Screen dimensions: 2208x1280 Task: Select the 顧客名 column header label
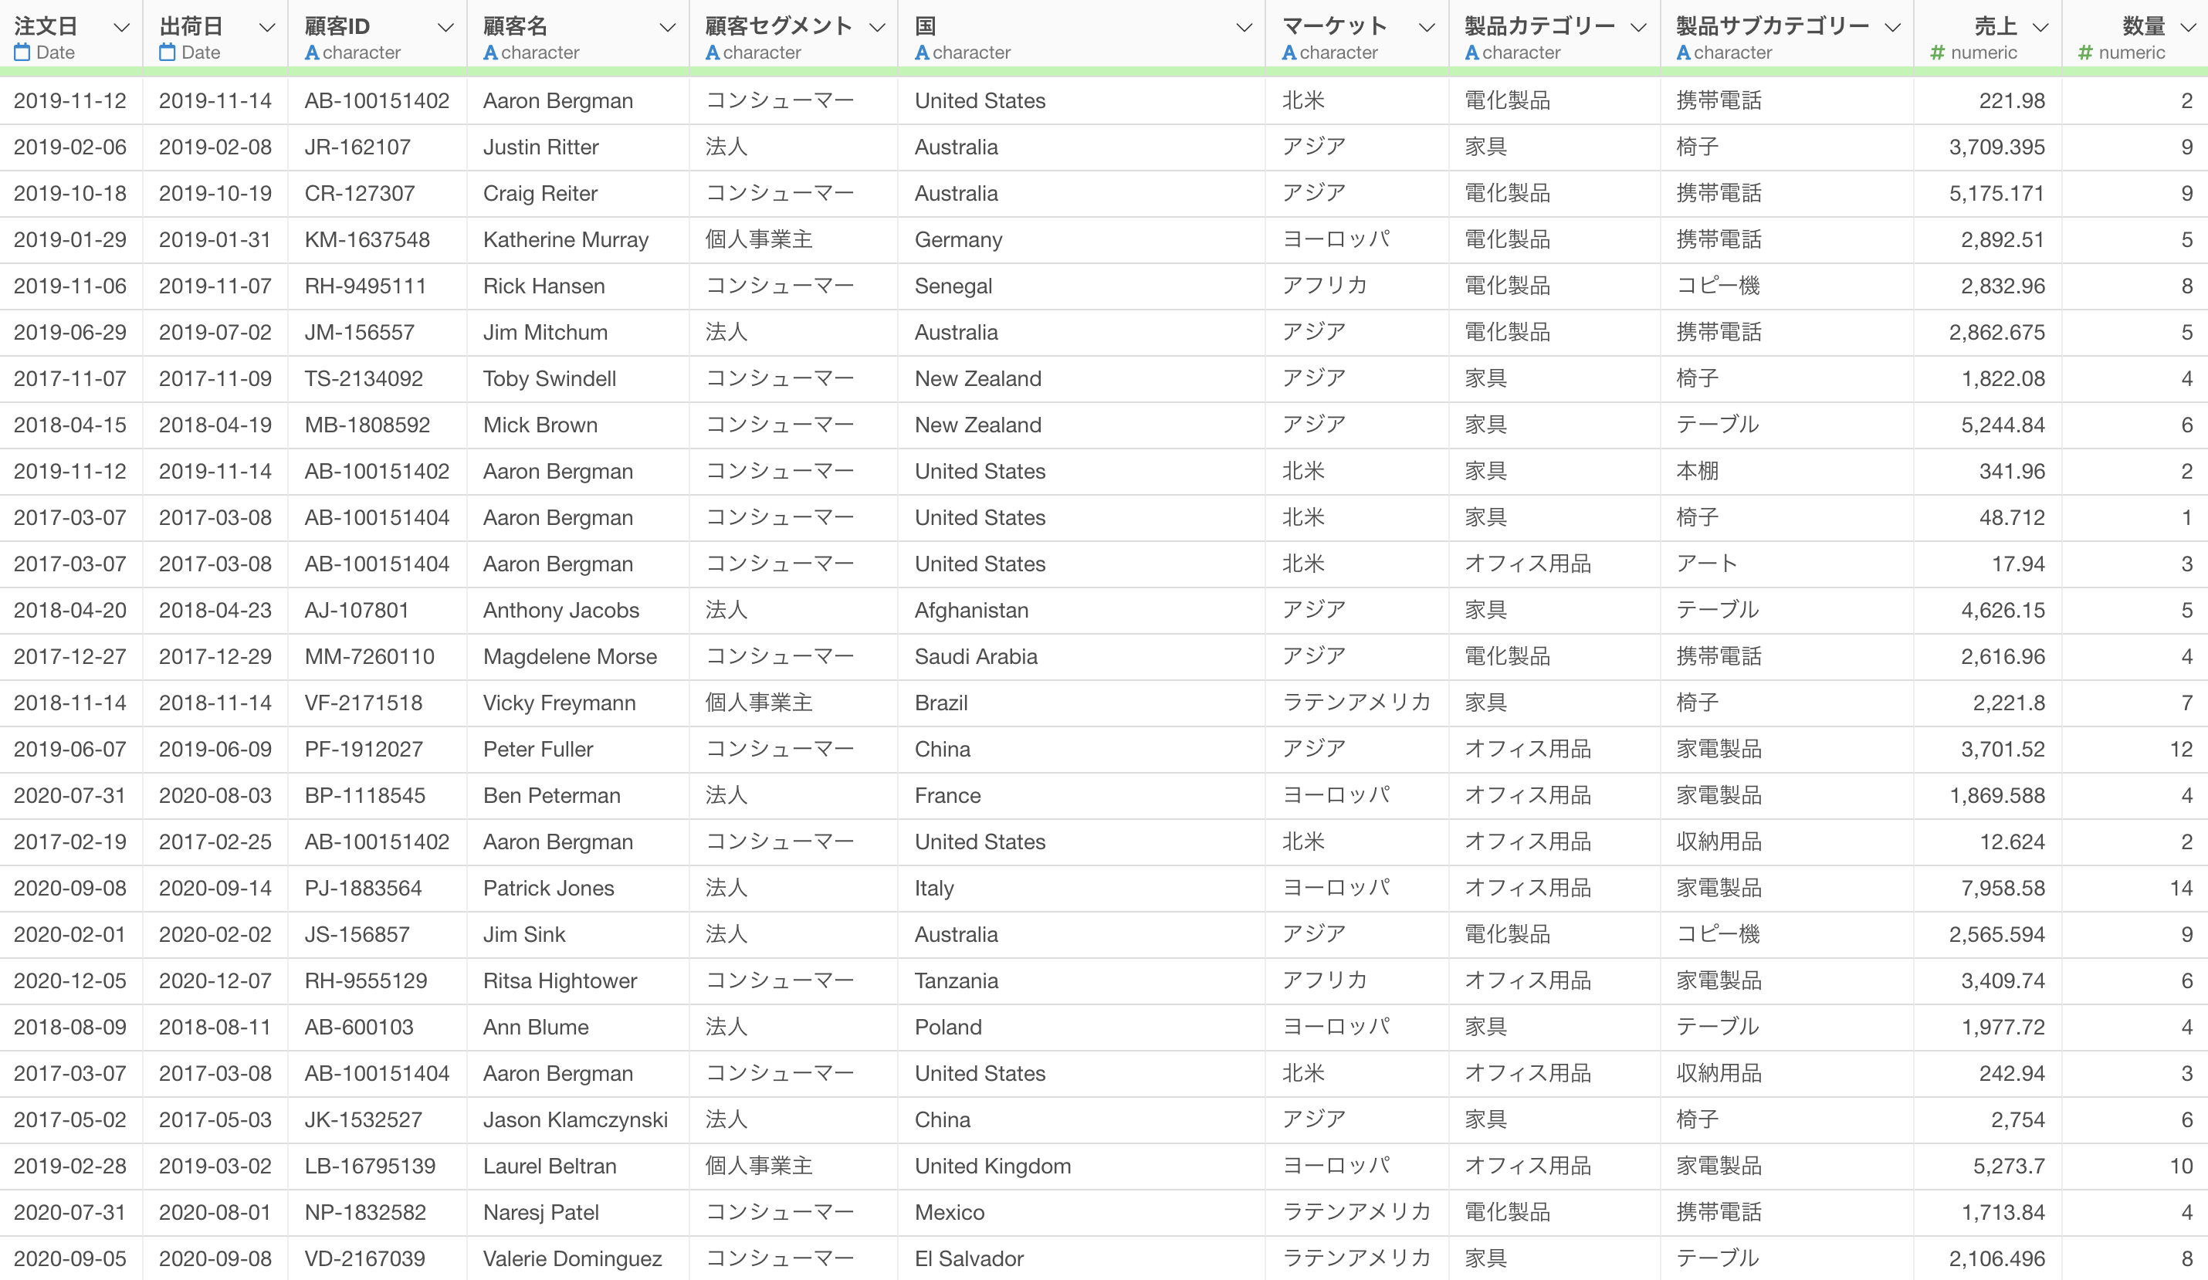[515, 26]
